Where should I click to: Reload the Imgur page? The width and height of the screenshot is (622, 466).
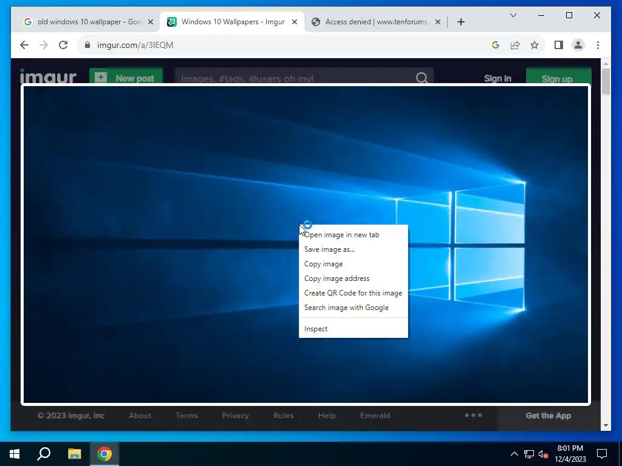point(63,45)
